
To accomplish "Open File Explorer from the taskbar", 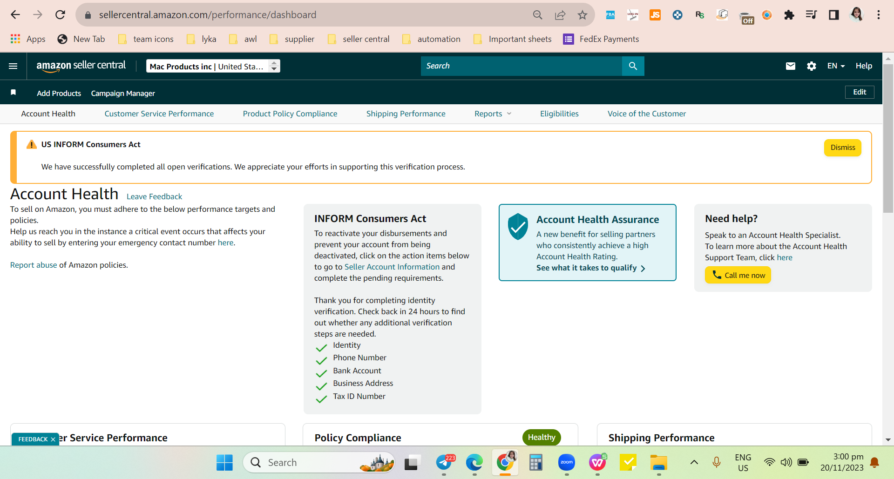I will point(659,462).
